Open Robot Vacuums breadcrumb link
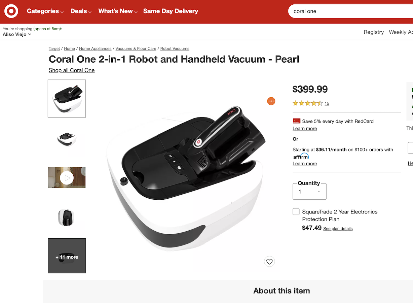 [x=175, y=48]
